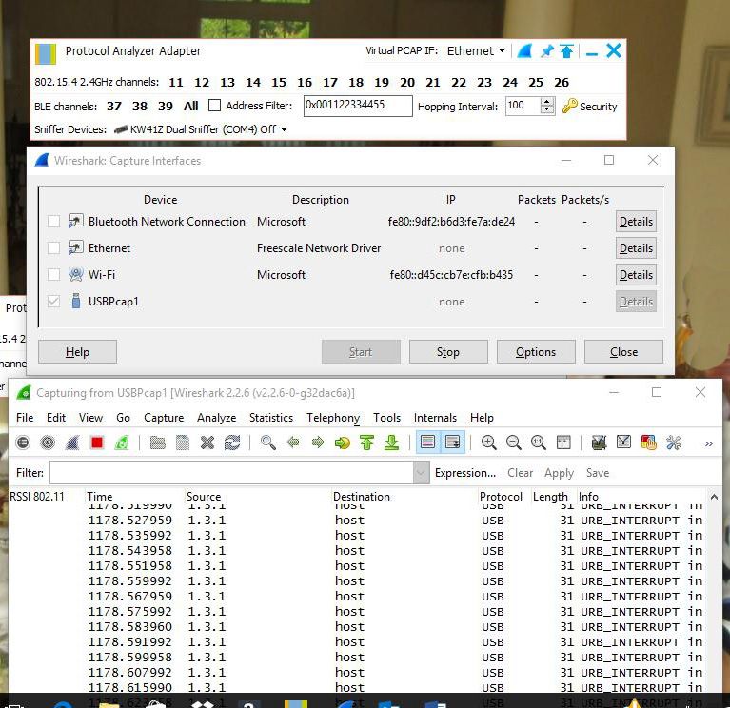
Task: Click Stop in the Capture Interfaces dialog
Action: click(x=448, y=351)
